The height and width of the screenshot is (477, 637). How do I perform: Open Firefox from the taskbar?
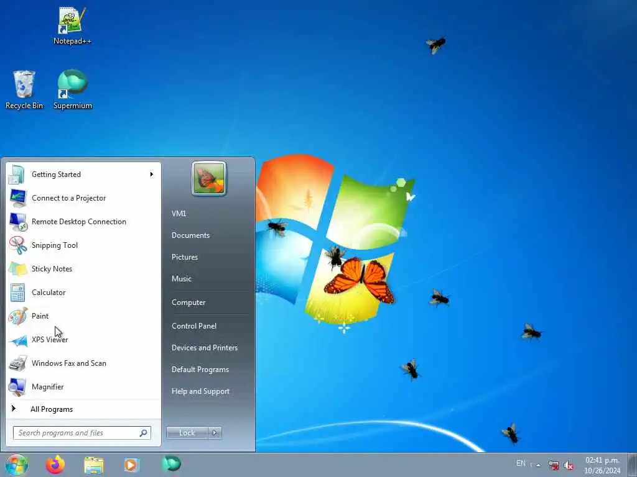[x=55, y=465]
